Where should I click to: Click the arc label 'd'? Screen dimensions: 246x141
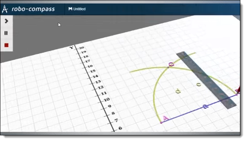178,91
